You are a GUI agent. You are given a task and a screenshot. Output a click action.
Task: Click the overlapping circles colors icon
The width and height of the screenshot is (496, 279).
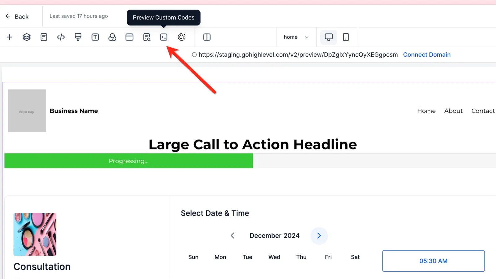tap(112, 37)
